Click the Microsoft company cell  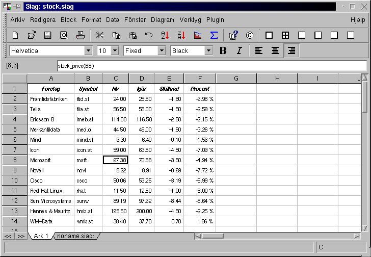51,160
